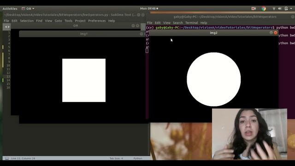Click the Chrome icon in the top bar
This screenshot has height=166, width=295.
[264, 9]
